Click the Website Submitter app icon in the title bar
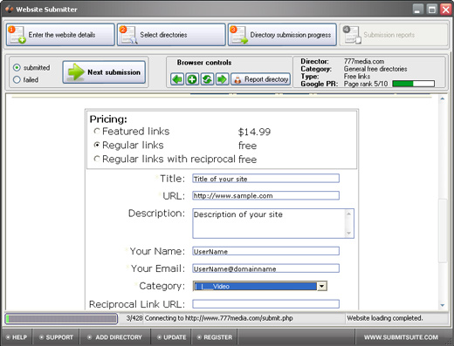Viewport: 454px width, 346px height. (x=9, y=9)
